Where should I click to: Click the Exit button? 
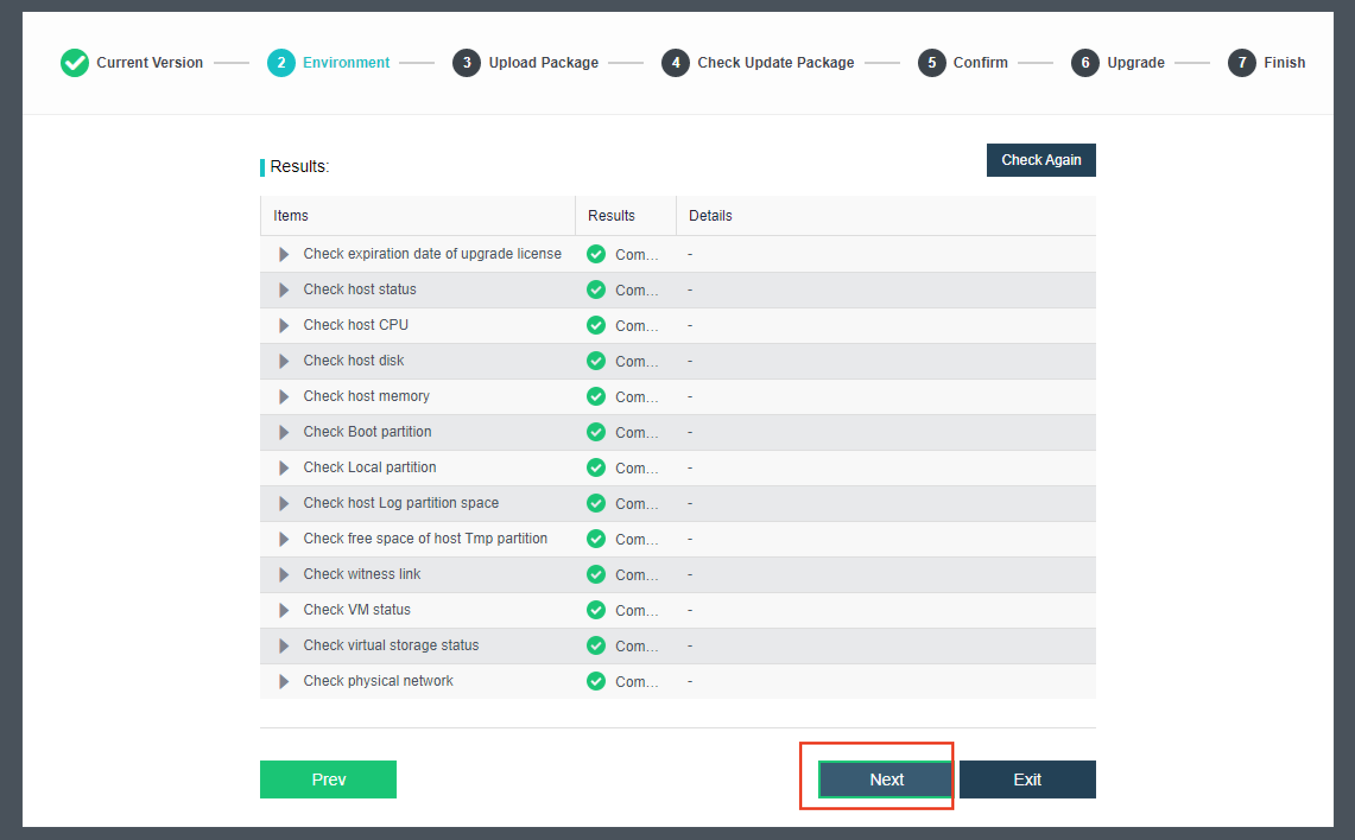pyautogui.click(x=1027, y=779)
